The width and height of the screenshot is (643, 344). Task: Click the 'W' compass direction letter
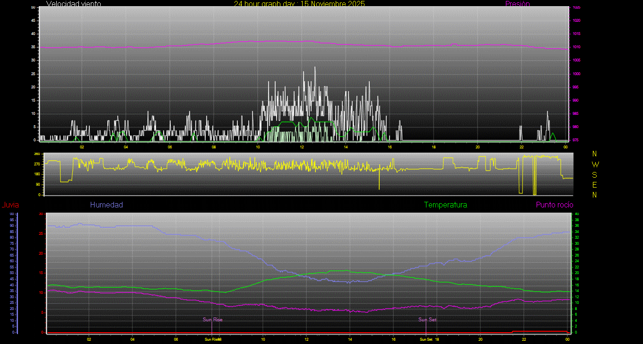(595, 164)
